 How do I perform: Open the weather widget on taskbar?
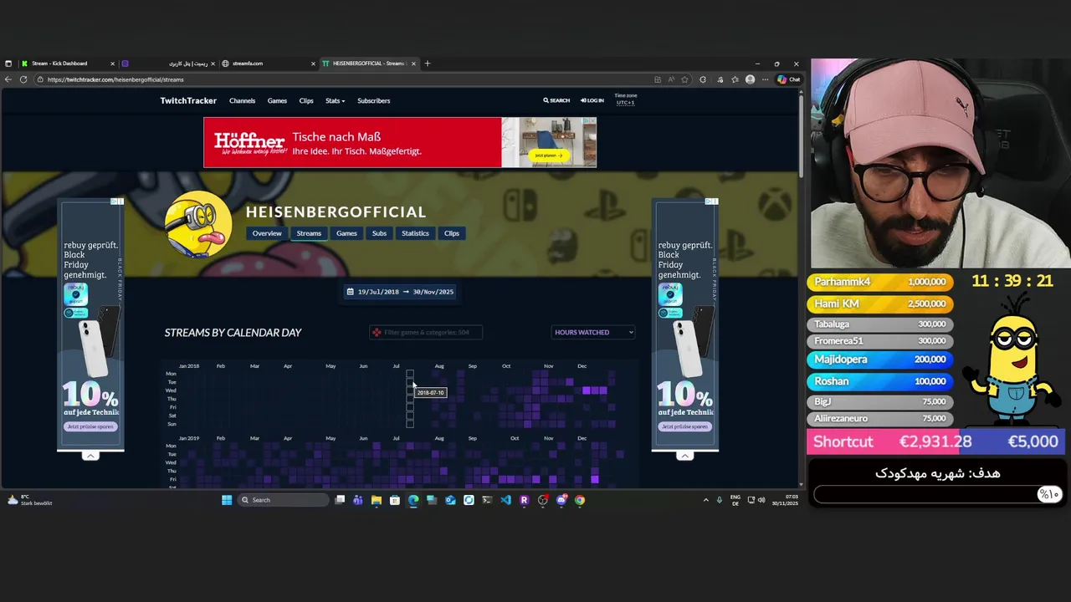point(30,500)
